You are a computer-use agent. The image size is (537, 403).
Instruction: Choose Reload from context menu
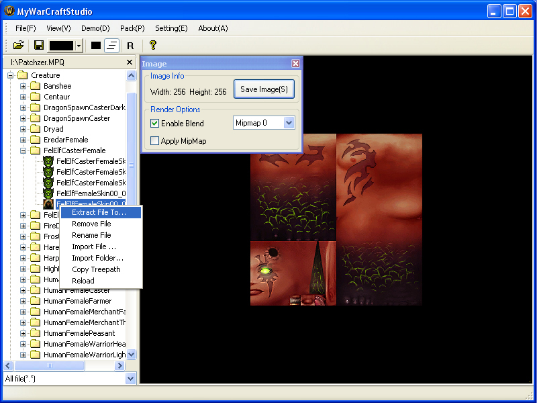101,281
